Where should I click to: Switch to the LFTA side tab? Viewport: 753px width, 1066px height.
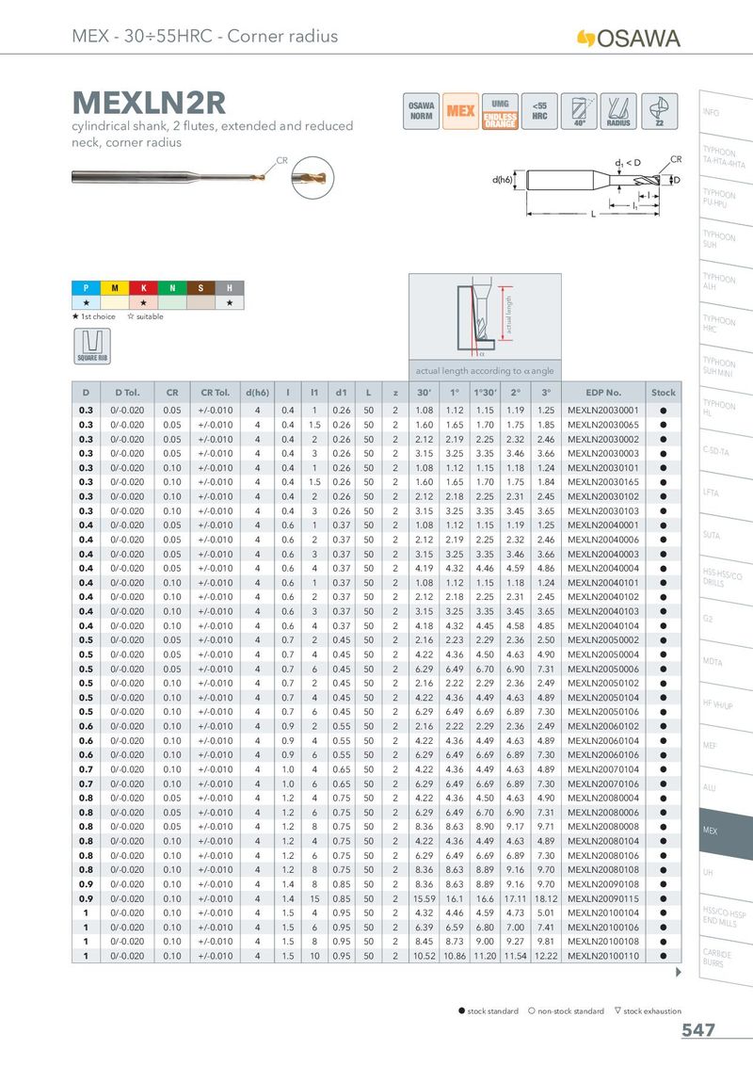point(725,494)
